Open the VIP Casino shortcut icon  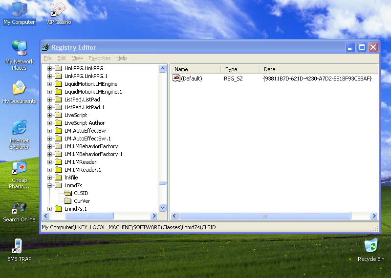click(58, 9)
